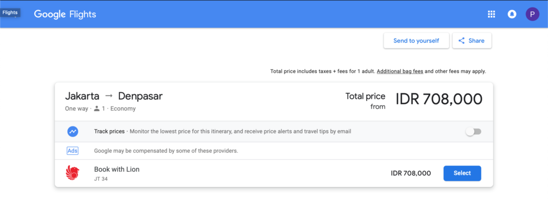The image size is (548, 199).
Task: Click the passenger person icon
Action: (97, 108)
